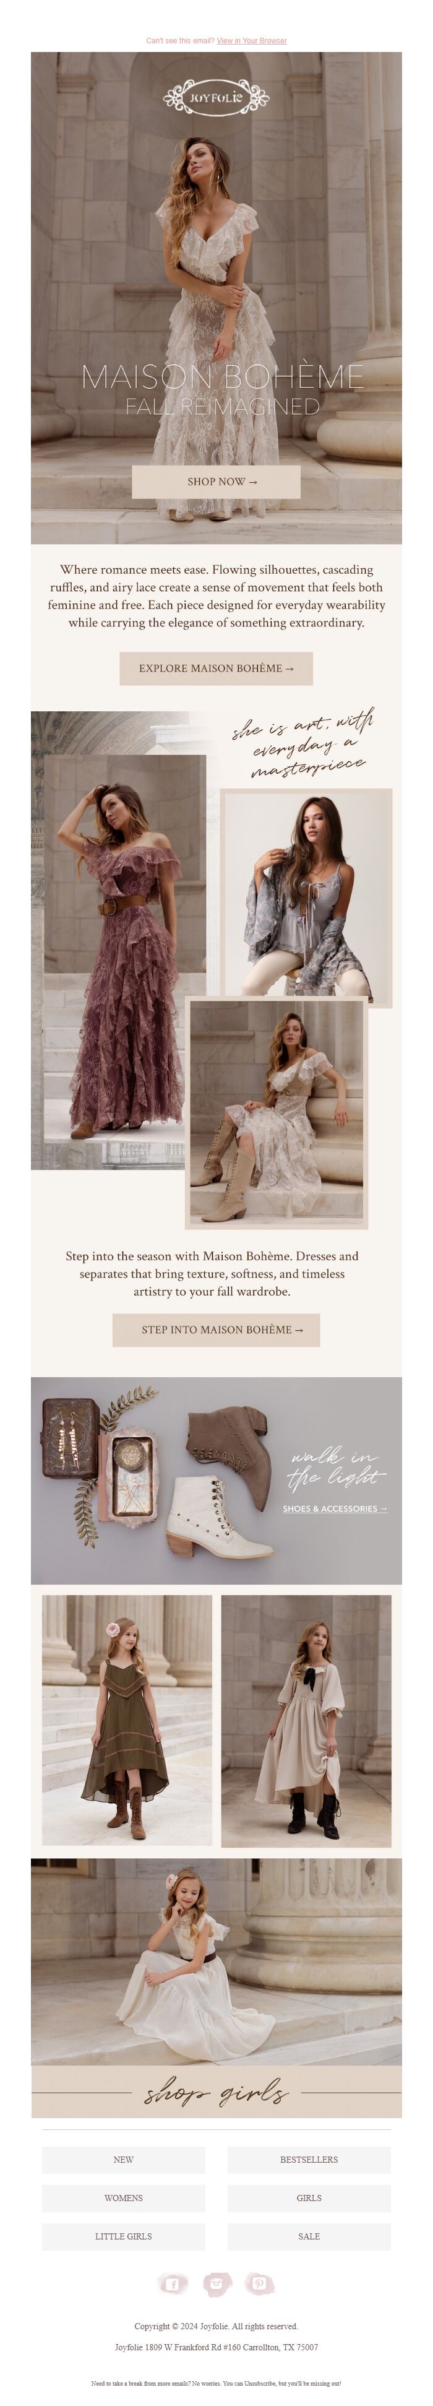Open the Facebook social icon
This screenshot has height=2406, width=433.
173,2285
